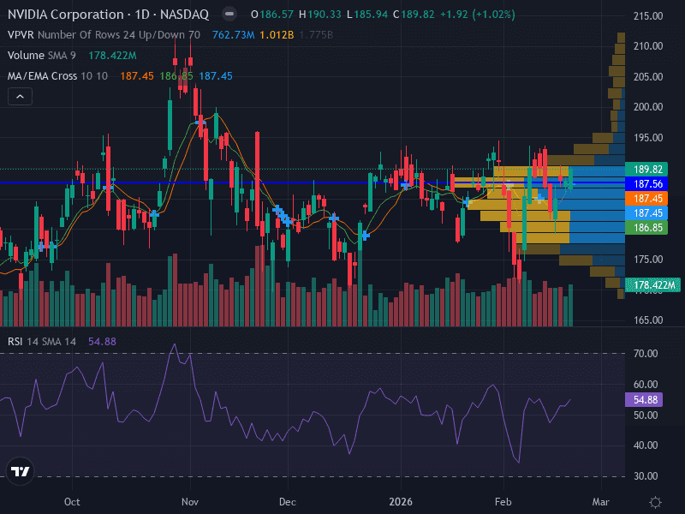Click the green 186.85 value in MA/EMA legend
Viewport: 685px width, 514px height.
tap(176, 76)
